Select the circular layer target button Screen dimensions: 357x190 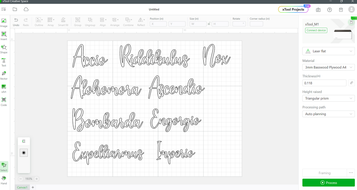point(24,153)
